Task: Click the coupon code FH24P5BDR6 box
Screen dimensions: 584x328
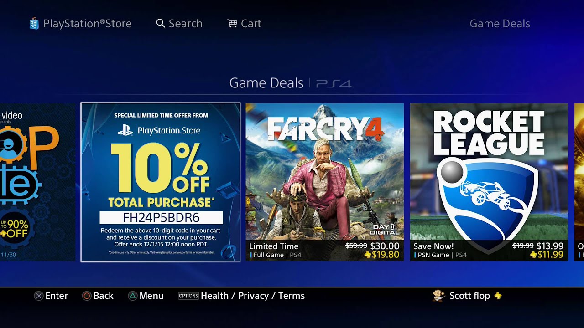Action: coord(161,217)
